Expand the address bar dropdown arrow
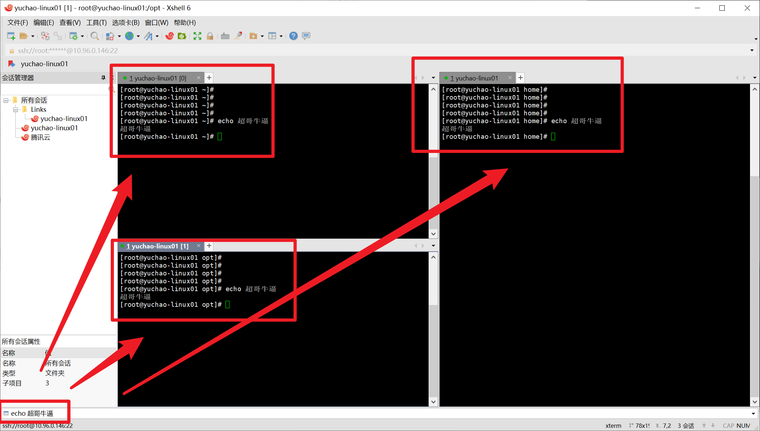Viewport: 760px width, 431px height. 752,51
